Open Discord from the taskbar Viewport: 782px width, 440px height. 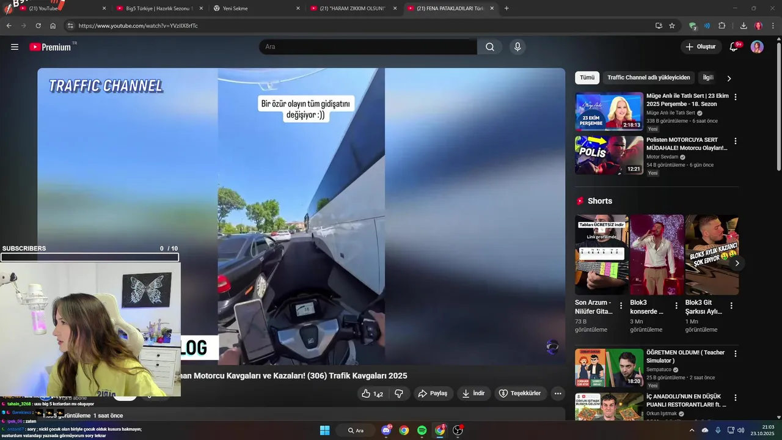click(x=386, y=430)
